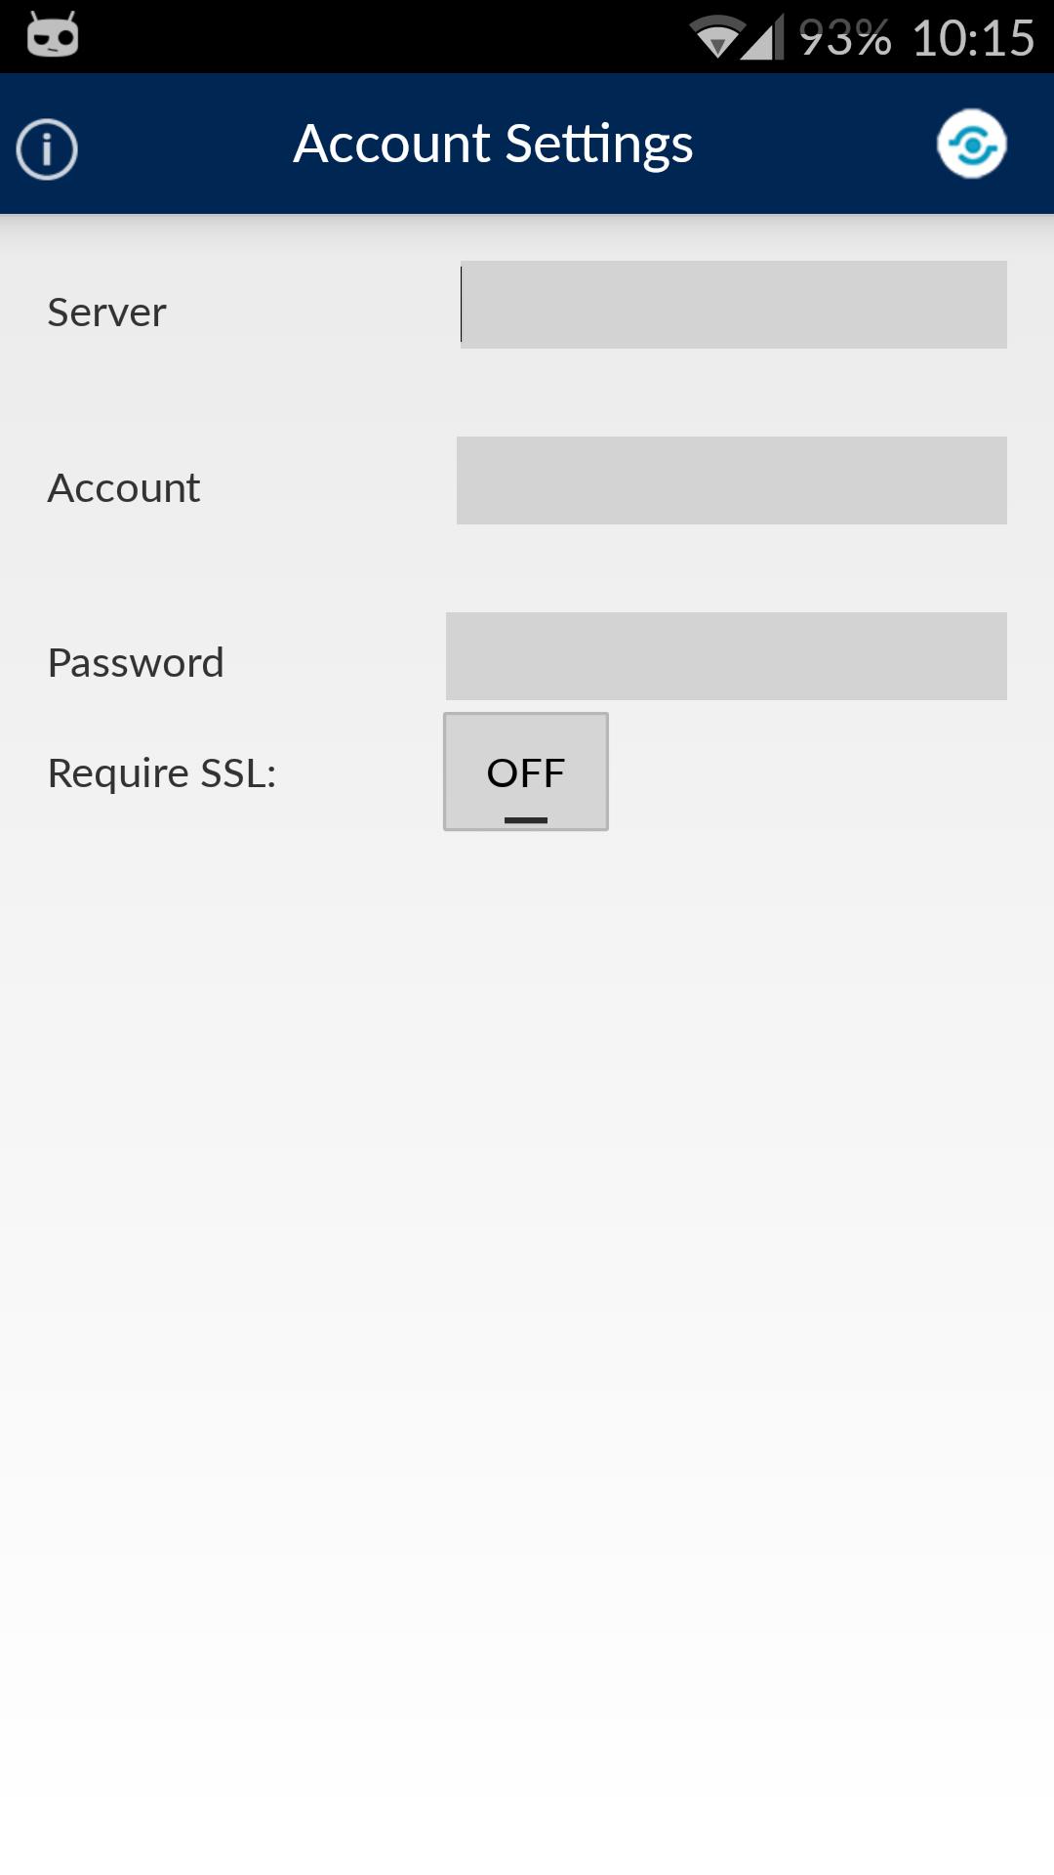Tap the info icon in the header
Screen dimensions: 1054x1875
pyautogui.click(x=47, y=149)
